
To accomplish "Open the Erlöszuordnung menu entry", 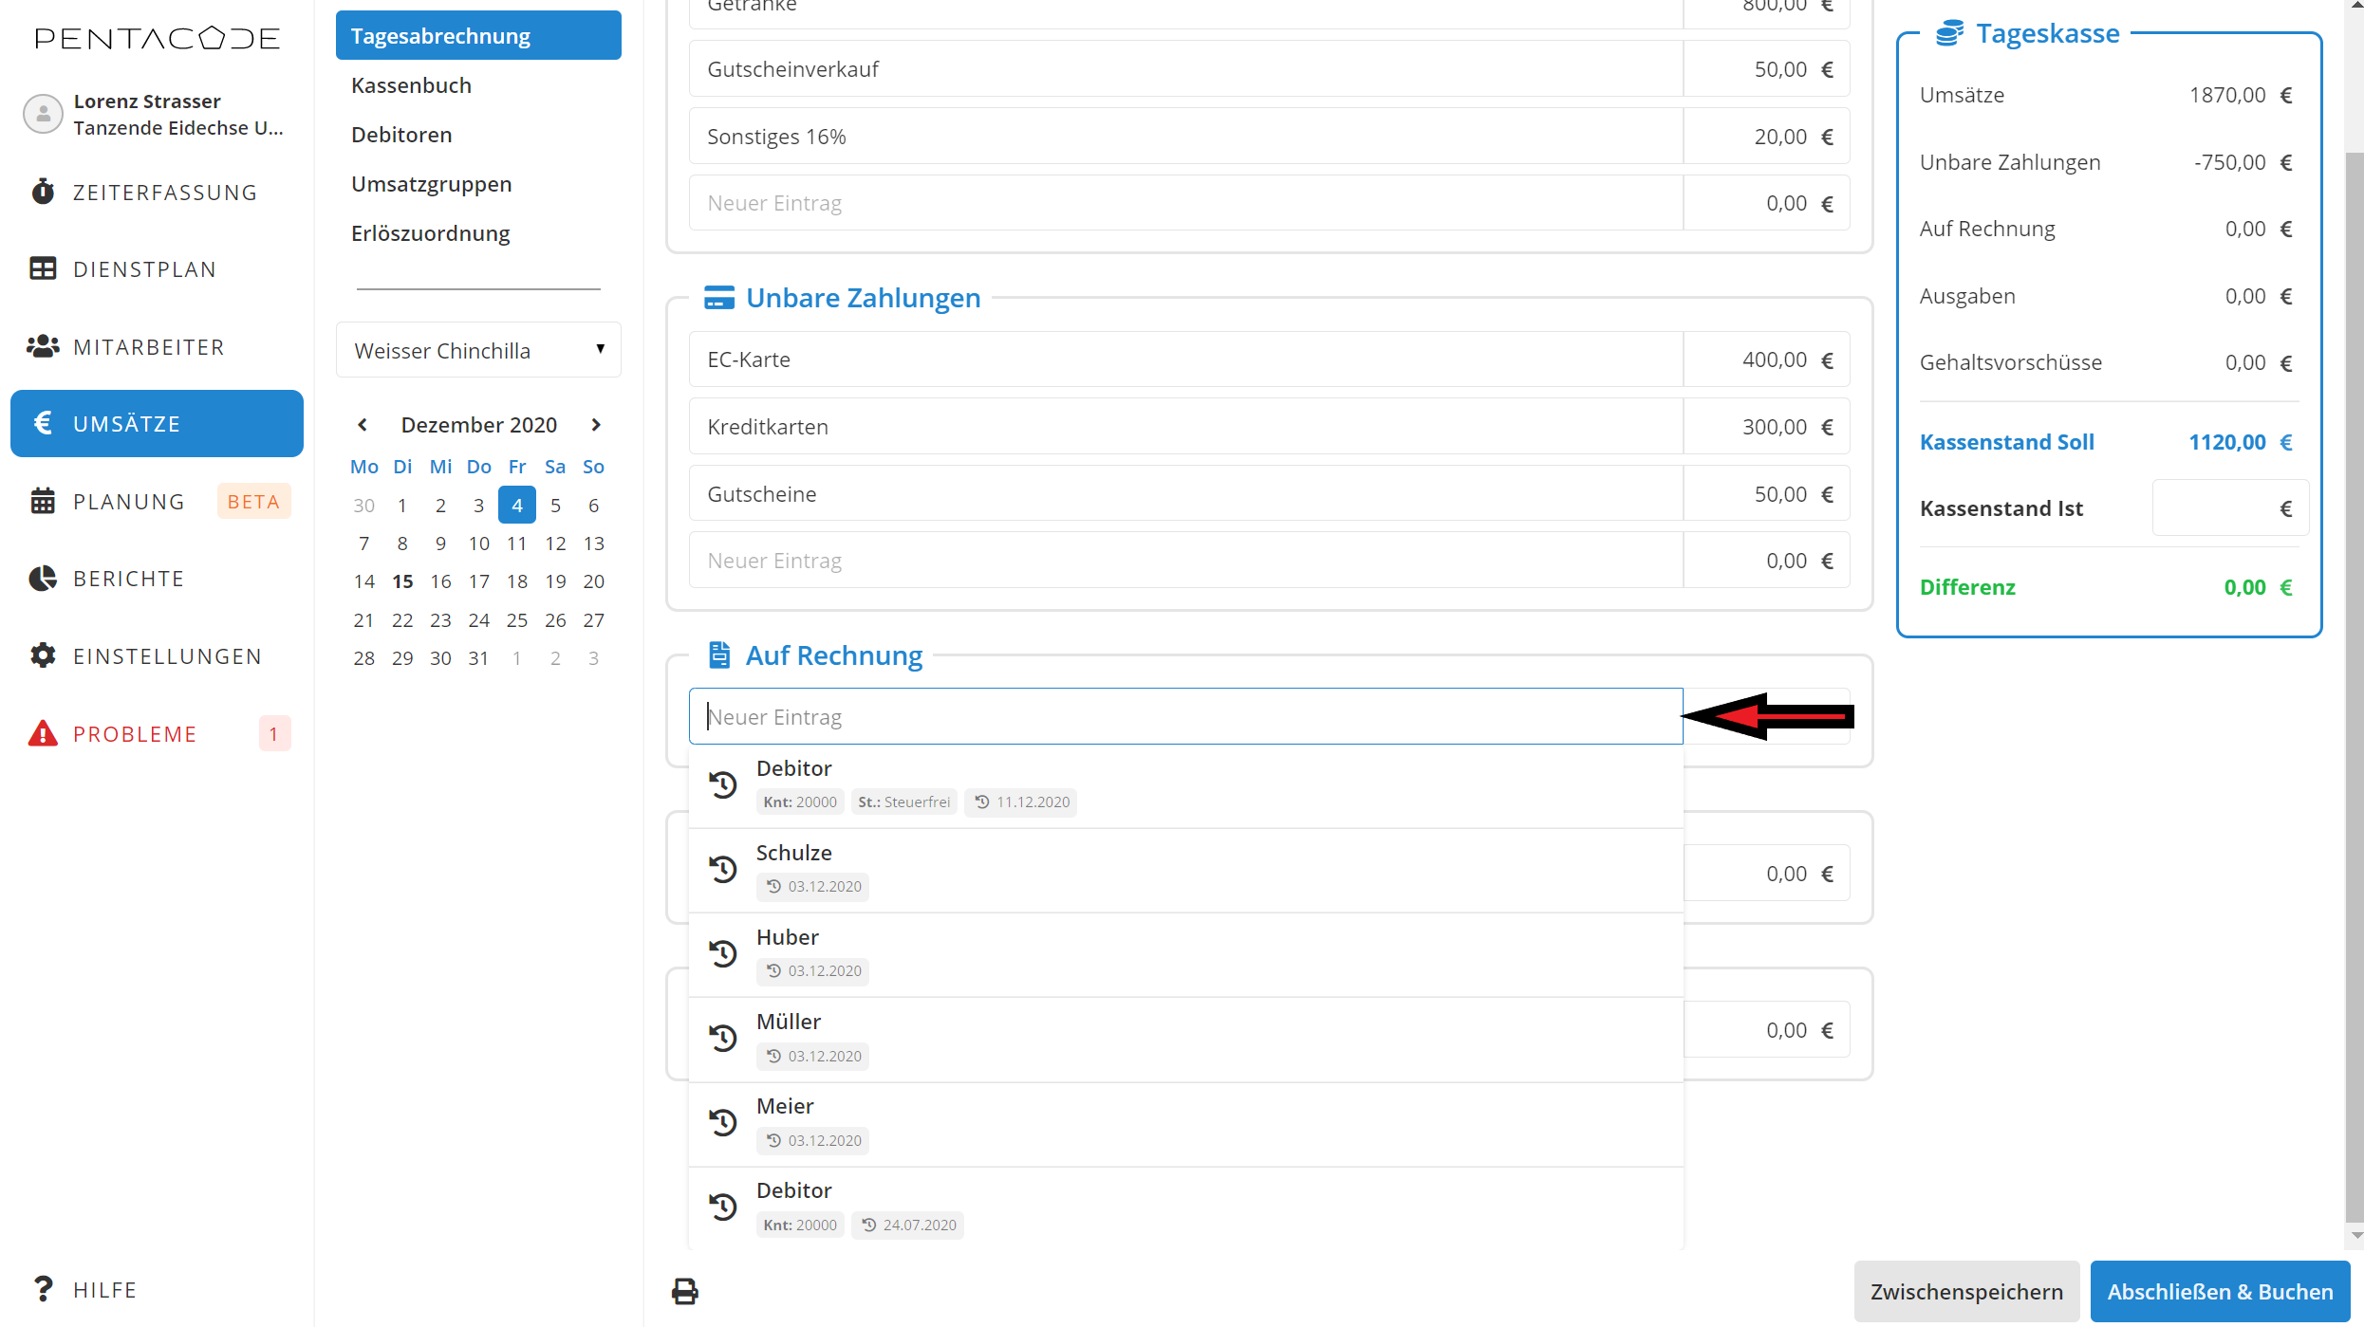I will tap(430, 233).
